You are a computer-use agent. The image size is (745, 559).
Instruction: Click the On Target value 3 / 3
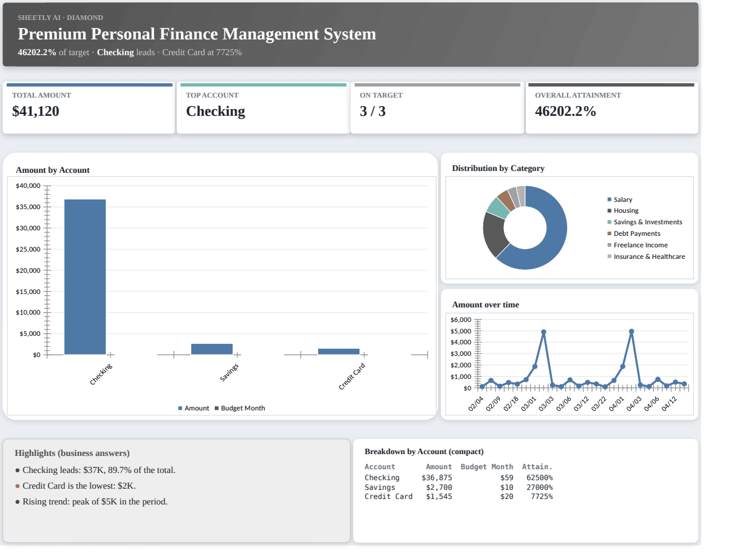[373, 111]
